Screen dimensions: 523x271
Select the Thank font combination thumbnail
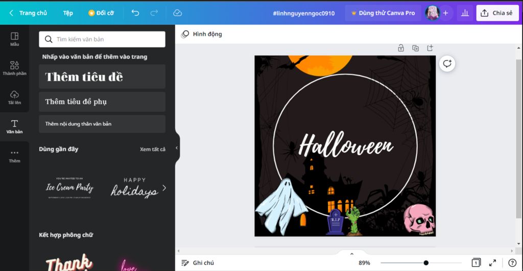69,262
